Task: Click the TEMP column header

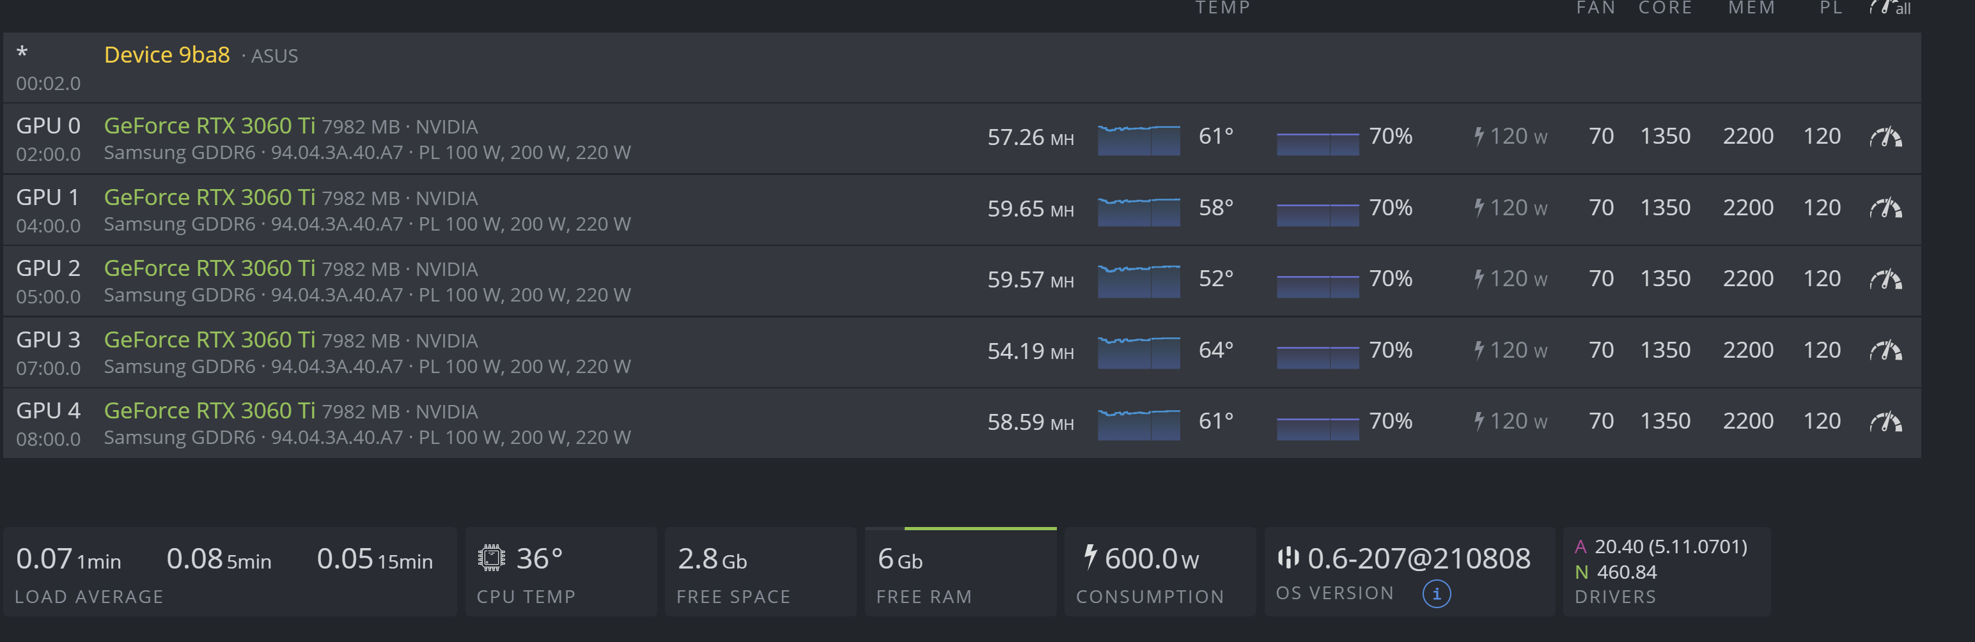Action: [1222, 8]
